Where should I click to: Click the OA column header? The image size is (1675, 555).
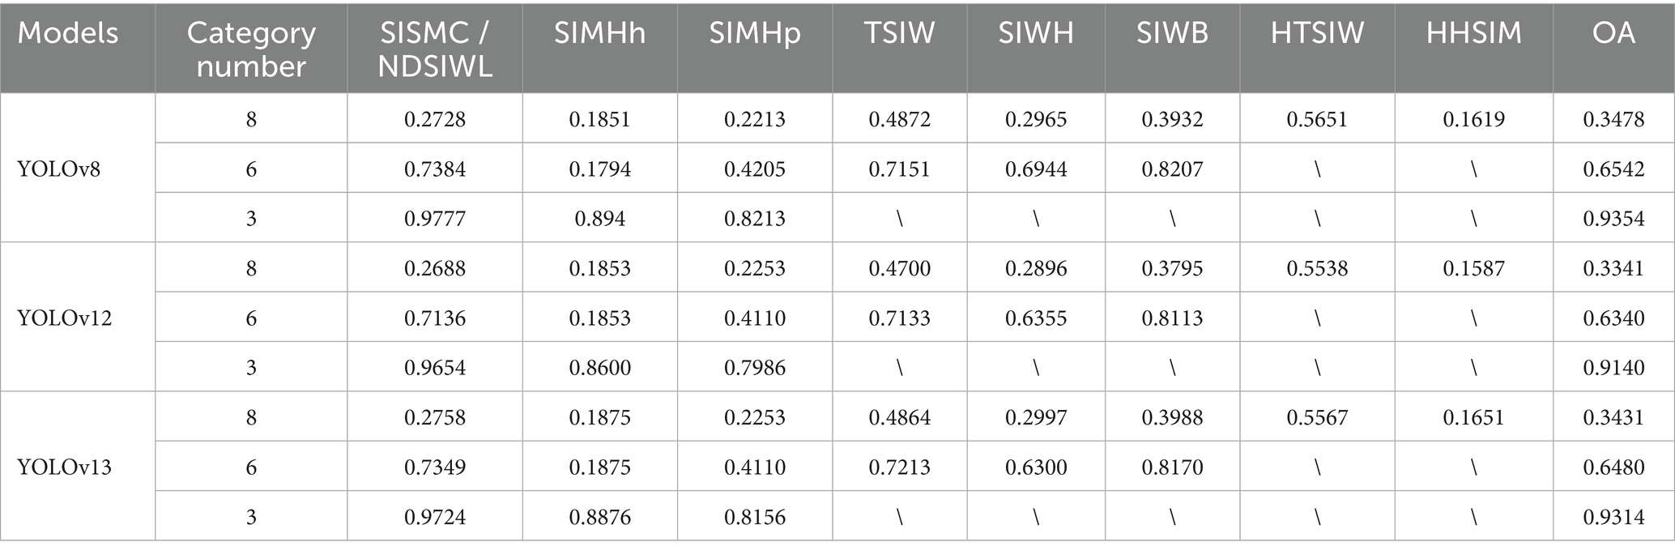pos(1613,33)
